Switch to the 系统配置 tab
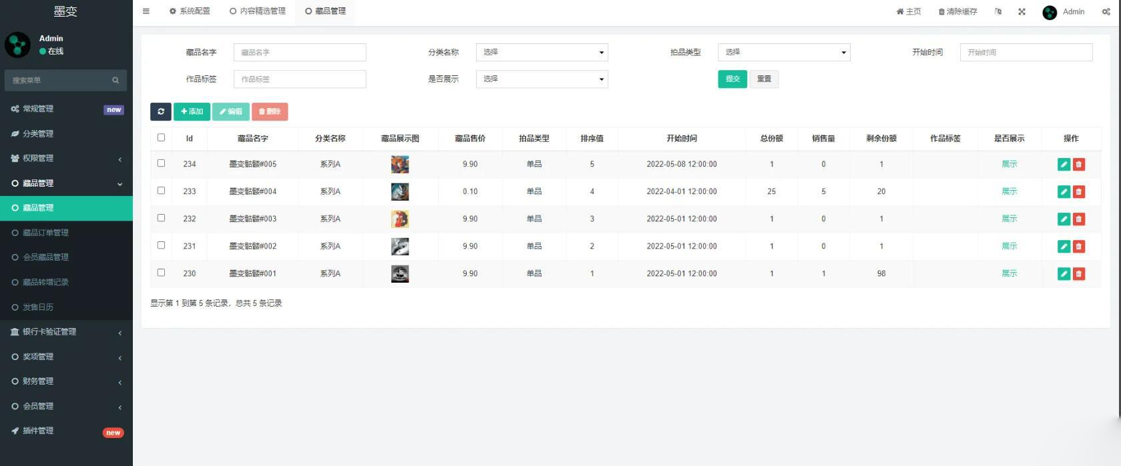This screenshot has width=1121, height=466. [190, 11]
